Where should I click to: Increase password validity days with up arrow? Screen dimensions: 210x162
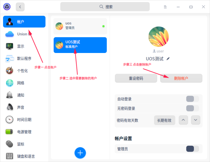click(183, 120)
